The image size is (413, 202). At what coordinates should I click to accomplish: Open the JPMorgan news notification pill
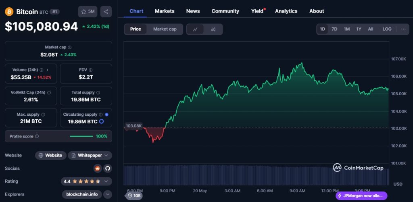pyautogui.click(x=361, y=196)
